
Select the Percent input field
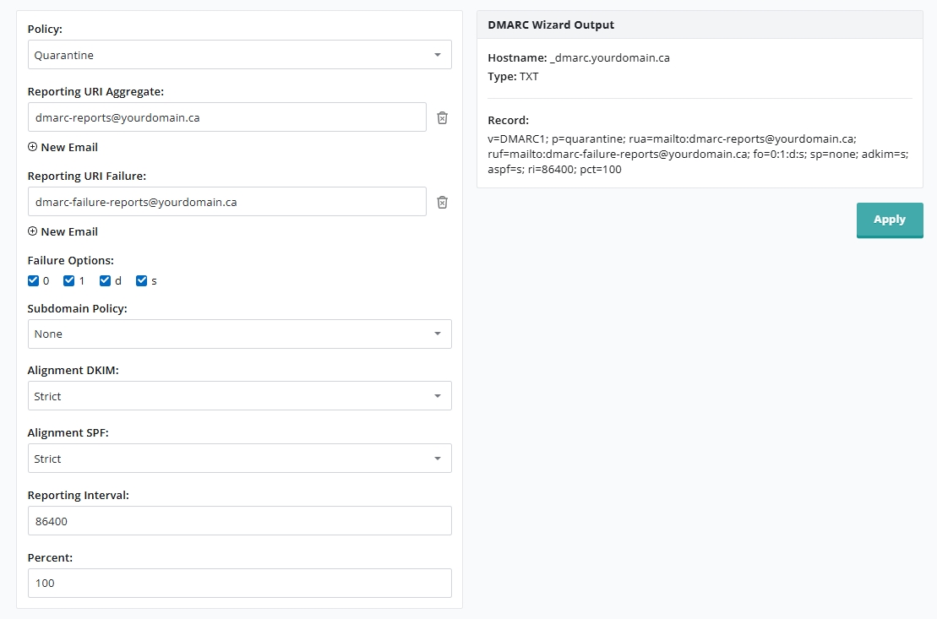(239, 583)
